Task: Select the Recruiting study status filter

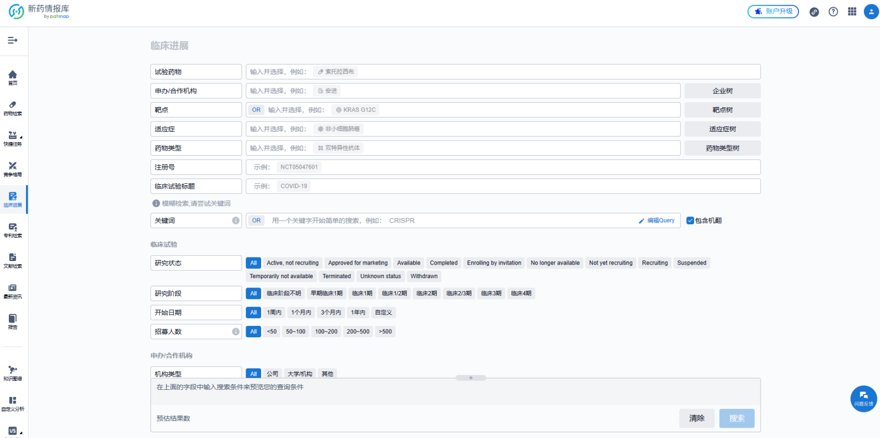Action: click(655, 263)
